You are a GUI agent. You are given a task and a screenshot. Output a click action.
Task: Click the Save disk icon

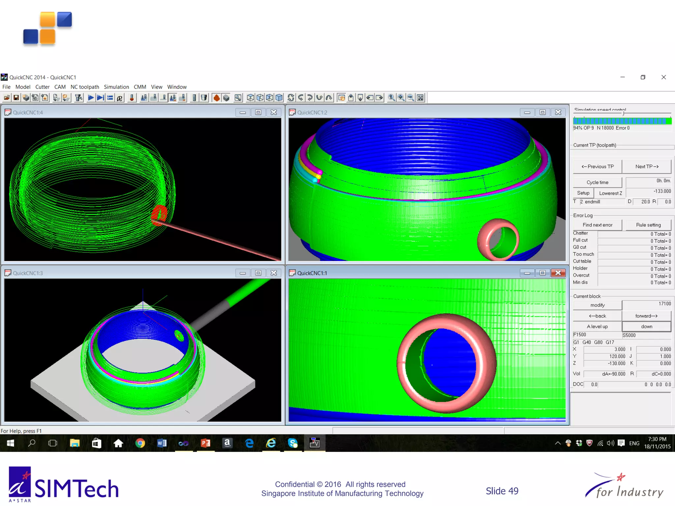tap(16, 98)
